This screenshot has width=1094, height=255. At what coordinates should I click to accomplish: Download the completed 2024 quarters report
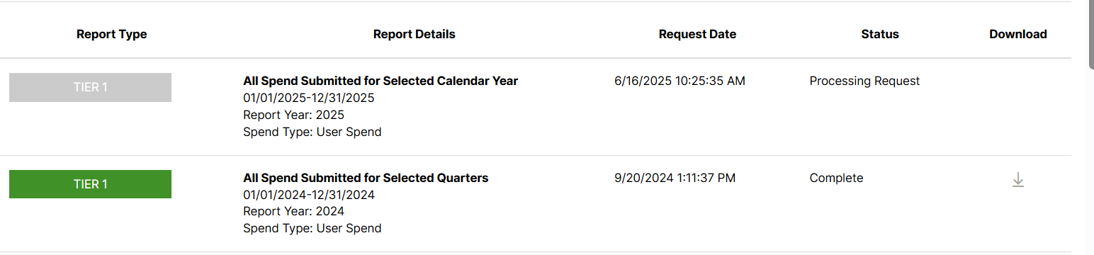(1018, 180)
